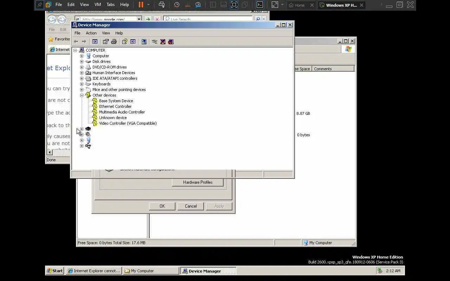This screenshot has width=450, height=281.
Task: Click the Help question mark toolbar icon
Action: [x=124, y=41]
